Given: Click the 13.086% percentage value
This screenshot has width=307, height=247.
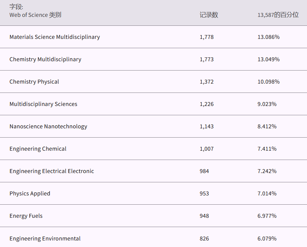Looking at the screenshot, I should tap(268, 37).
